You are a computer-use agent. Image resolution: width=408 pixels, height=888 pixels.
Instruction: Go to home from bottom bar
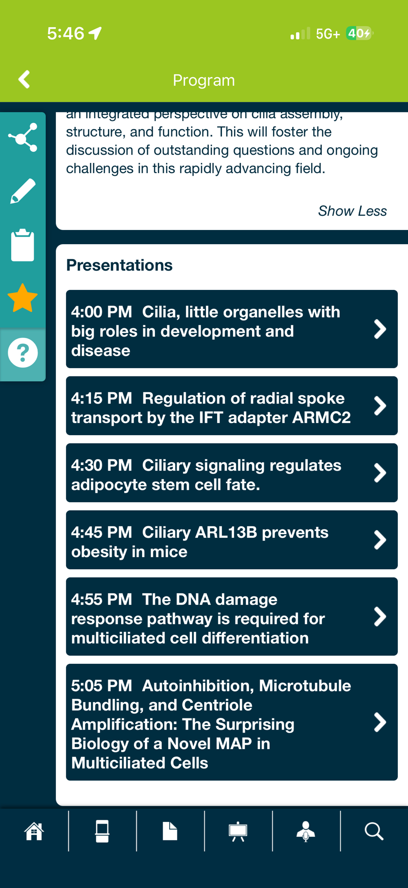34,831
